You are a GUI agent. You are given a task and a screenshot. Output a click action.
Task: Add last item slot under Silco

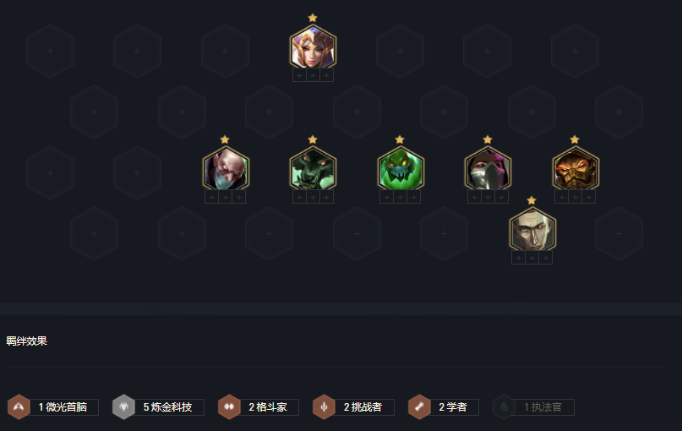pyautogui.click(x=545, y=258)
